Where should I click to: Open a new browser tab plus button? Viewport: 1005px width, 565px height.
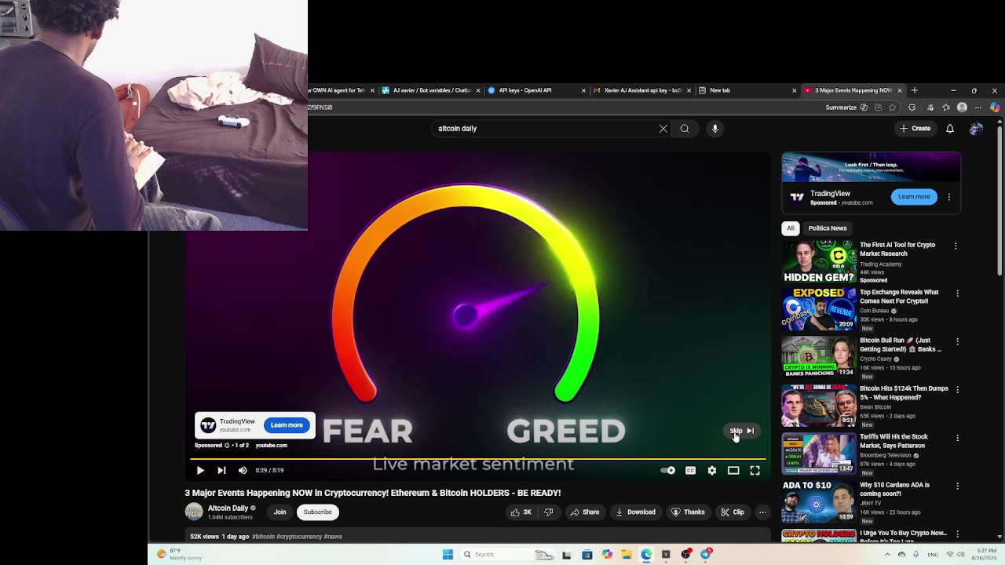click(x=914, y=90)
